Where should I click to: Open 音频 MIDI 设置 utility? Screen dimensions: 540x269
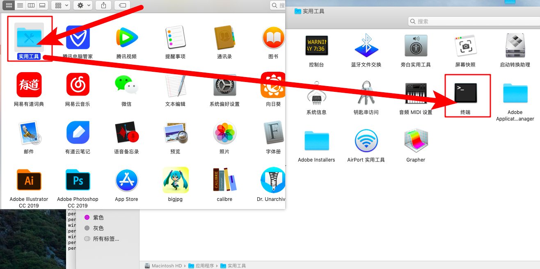tap(416, 93)
